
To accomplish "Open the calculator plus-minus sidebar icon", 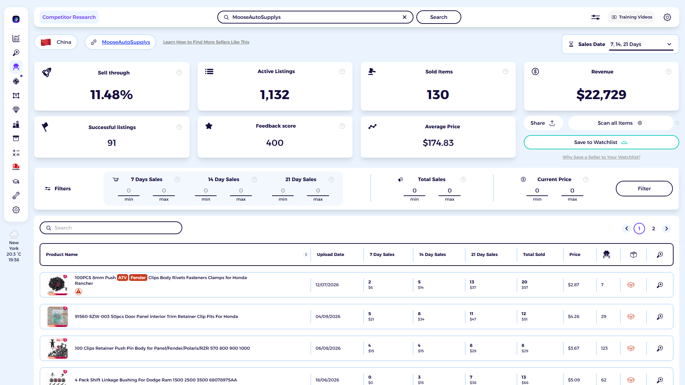I will pos(16,153).
